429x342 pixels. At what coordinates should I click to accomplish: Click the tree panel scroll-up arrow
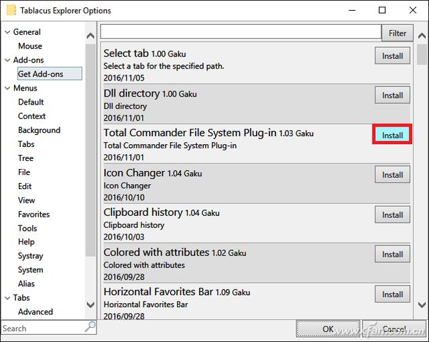coord(90,36)
